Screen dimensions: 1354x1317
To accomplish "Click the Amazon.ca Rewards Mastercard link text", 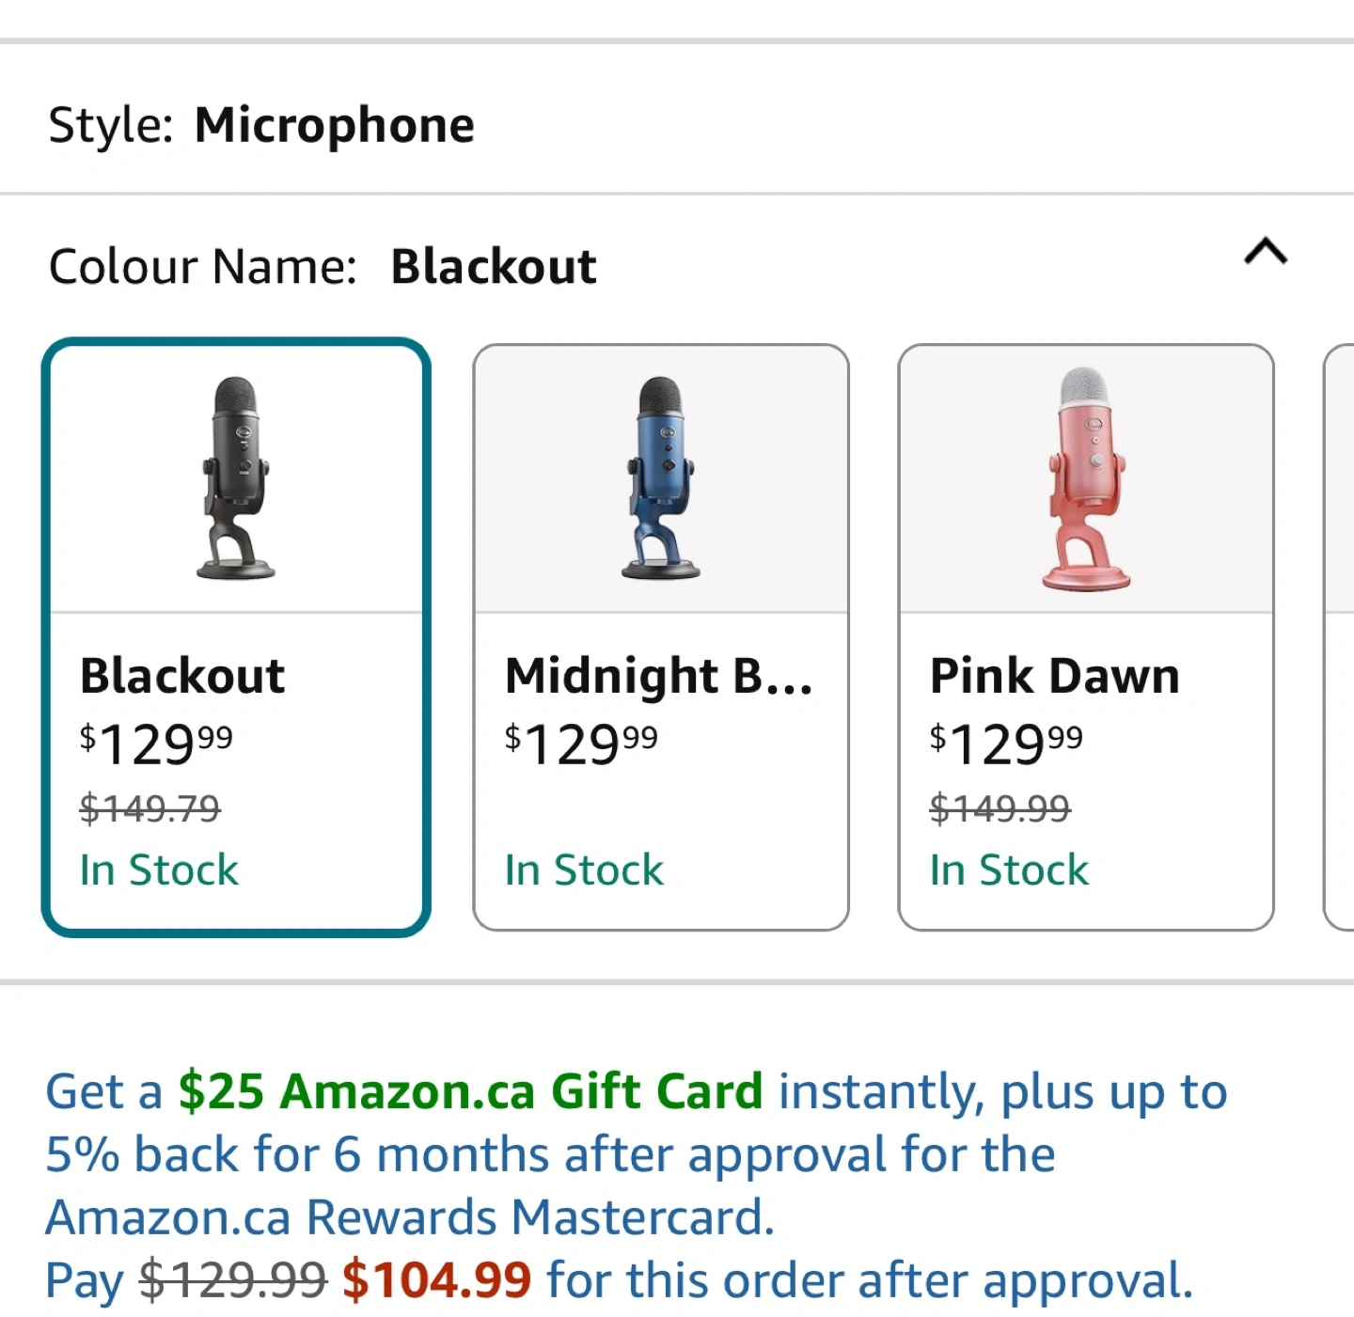I will 410,1217.
